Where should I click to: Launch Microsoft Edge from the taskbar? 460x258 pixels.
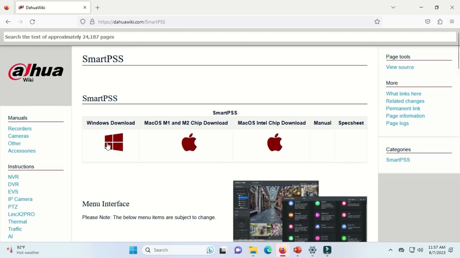[x=268, y=250]
